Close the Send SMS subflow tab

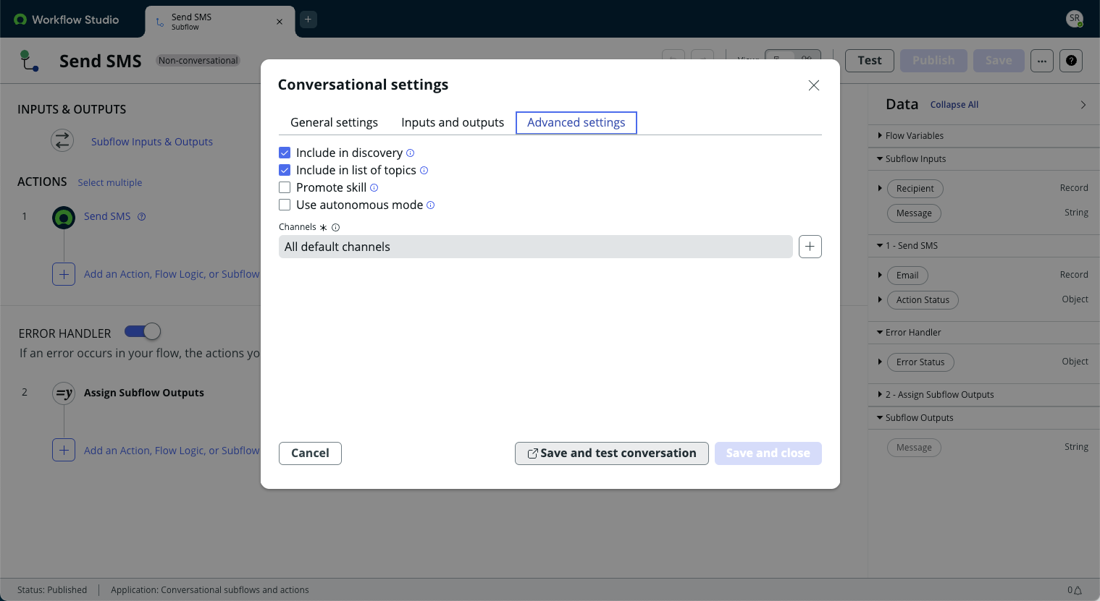click(x=280, y=22)
